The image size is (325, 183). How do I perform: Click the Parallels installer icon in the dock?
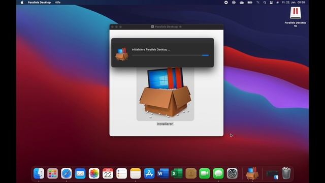(x=252, y=173)
